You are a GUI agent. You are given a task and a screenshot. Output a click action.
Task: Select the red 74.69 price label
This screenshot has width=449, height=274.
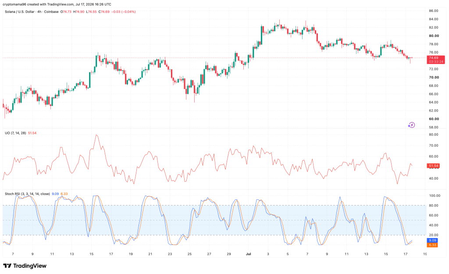(x=434, y=58)
